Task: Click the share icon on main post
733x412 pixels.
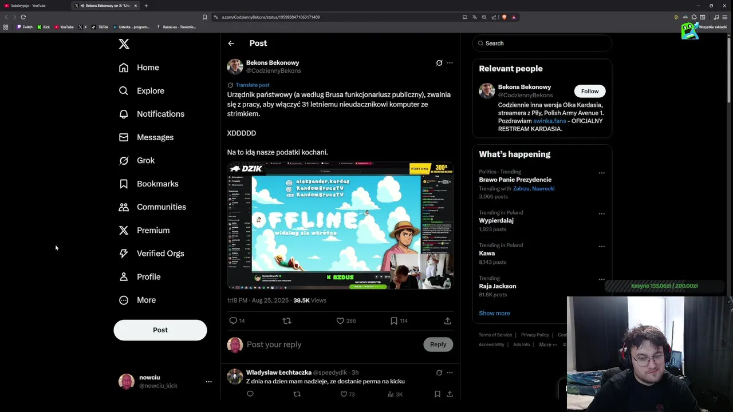Action: pyautogui.click(x=448, y=321)
